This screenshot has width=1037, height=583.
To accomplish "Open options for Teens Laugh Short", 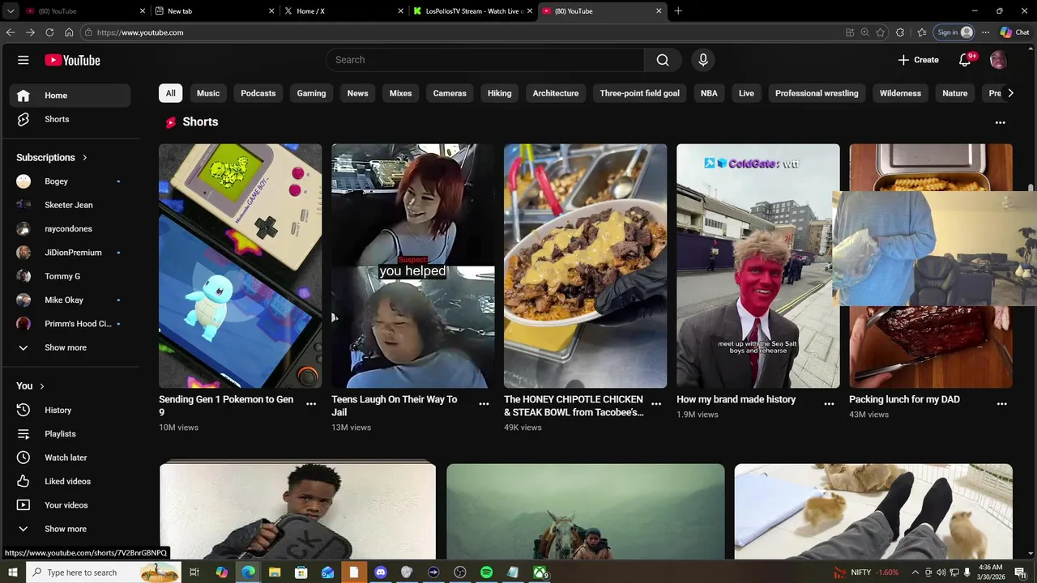I will tap(484, 403).
